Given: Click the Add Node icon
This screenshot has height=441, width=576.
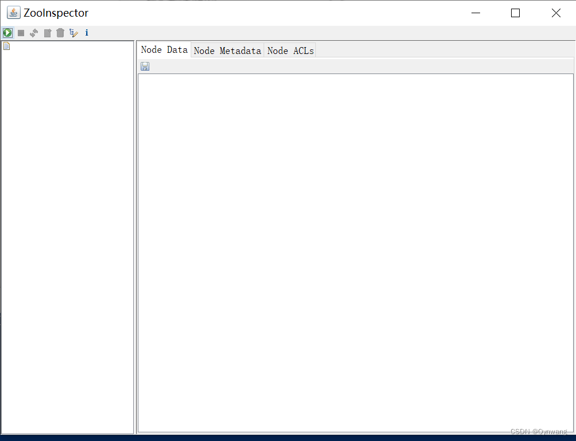Looking at the screenshot, I should (x=48, y=33).
